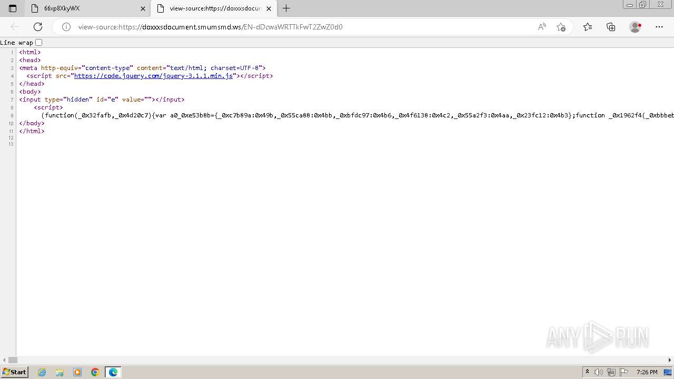Open volume control in tray
The height and width of the screenshot is (379, 674).
(x=599, y=372)
